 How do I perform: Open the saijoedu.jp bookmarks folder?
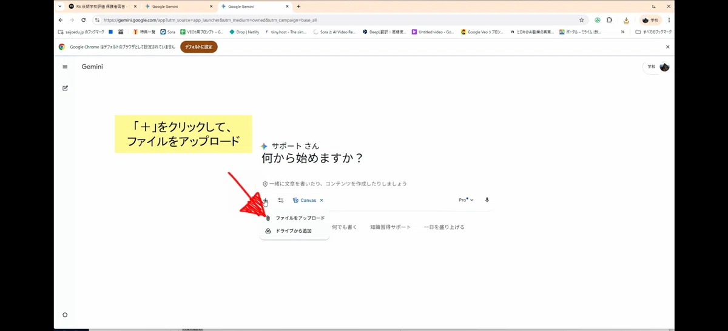click(81, 32)
